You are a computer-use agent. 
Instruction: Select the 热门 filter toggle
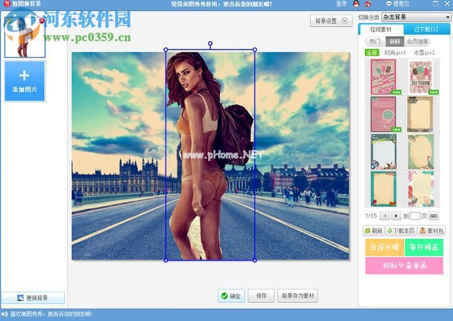coord(374,41)
